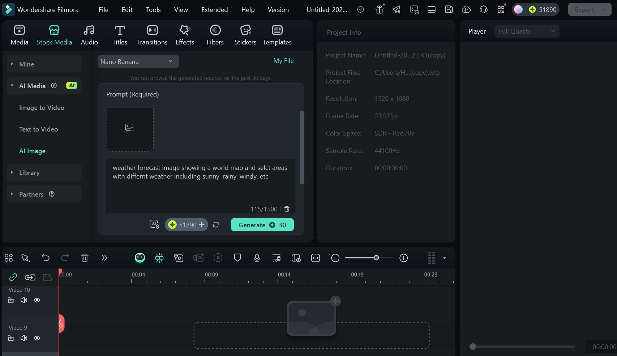This screenshot has height=356, width=617.
Task: Open the Help menu
Action: (x=248, y=10)
